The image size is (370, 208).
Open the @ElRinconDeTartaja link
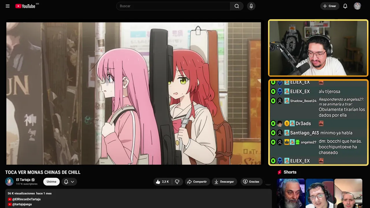[x=26, y=199]
